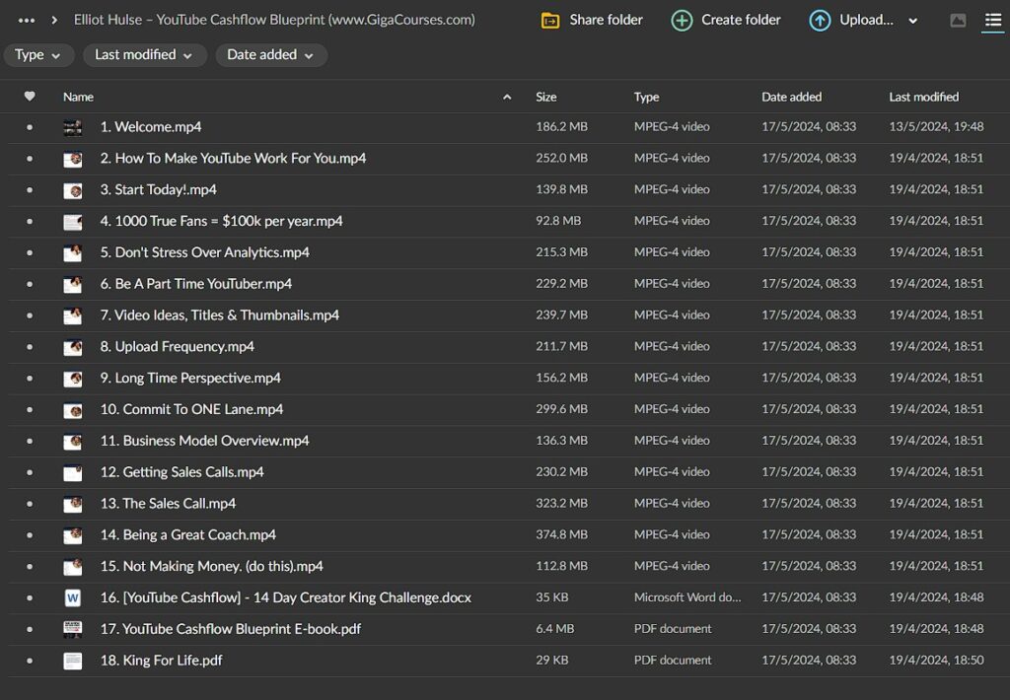Open the Elliot Hulse folder breadcrumb
The width and height of the screenshot is (1010, 700).
tap(274, 20)
